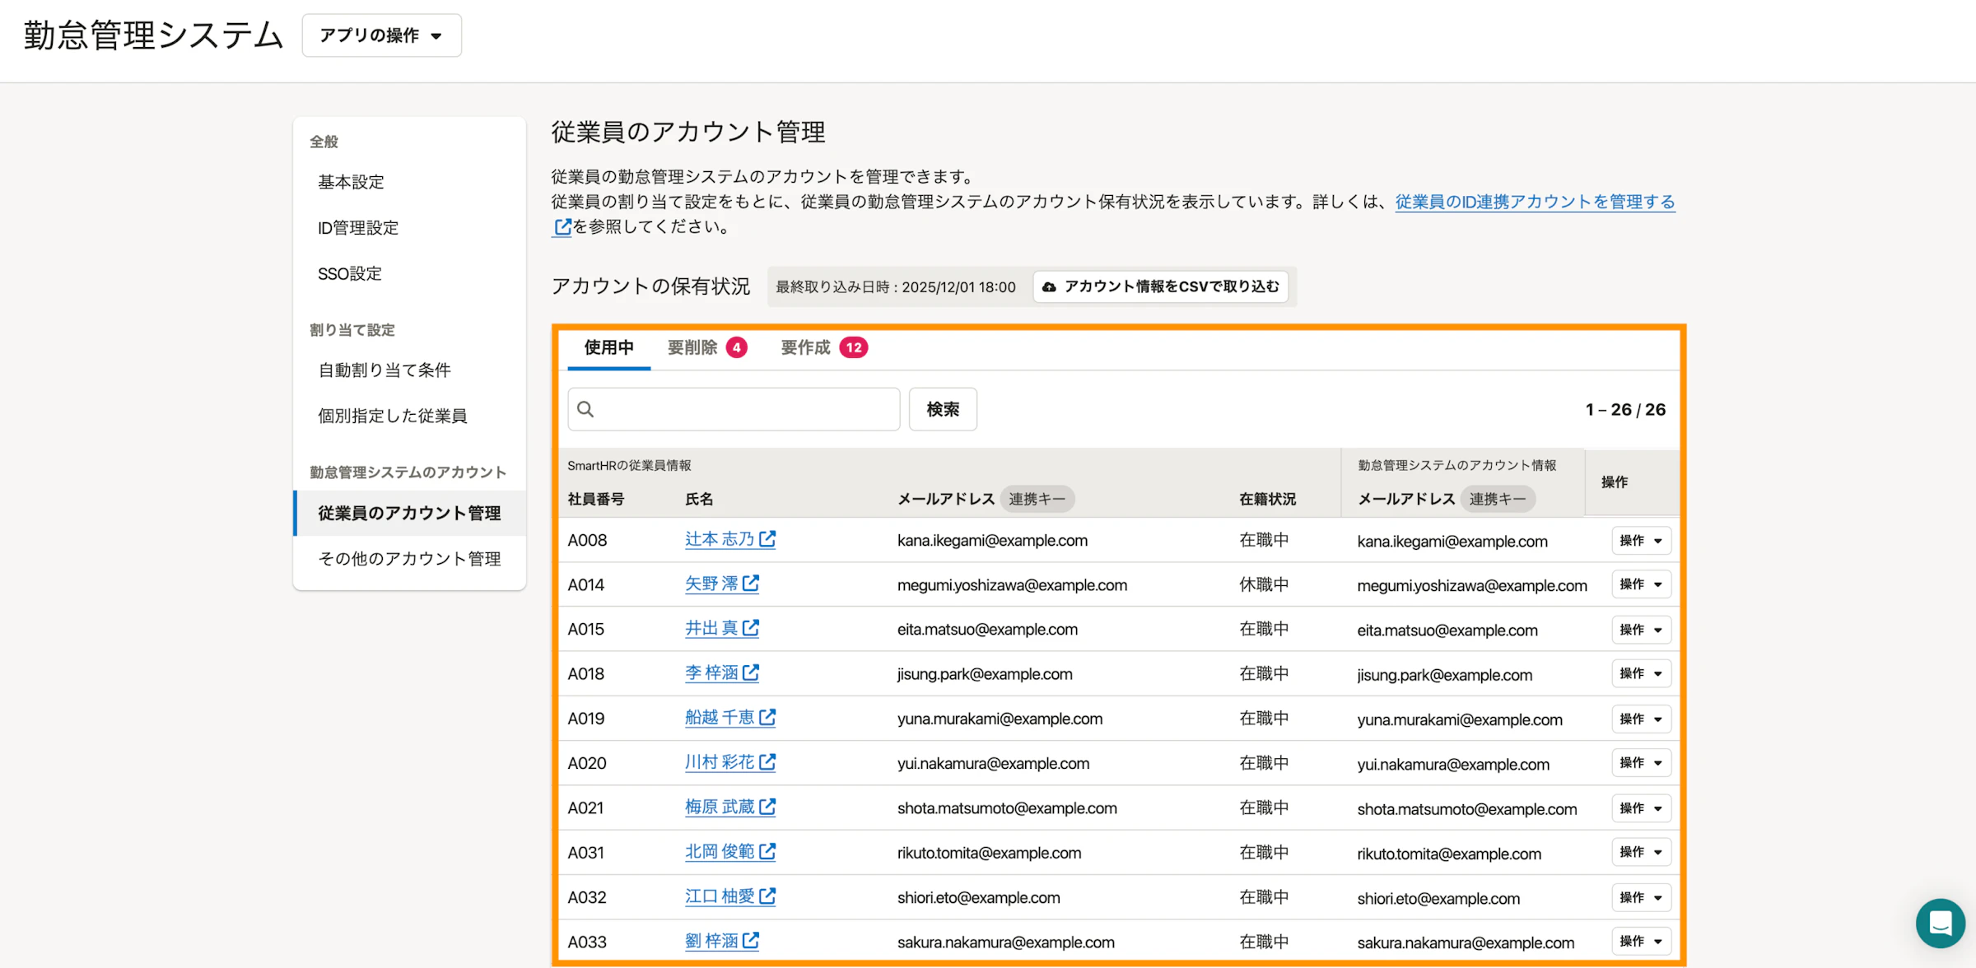Open 井出 真's external profile link icon
Viewport: 1976px width, 968px height.
click(751, 628)
